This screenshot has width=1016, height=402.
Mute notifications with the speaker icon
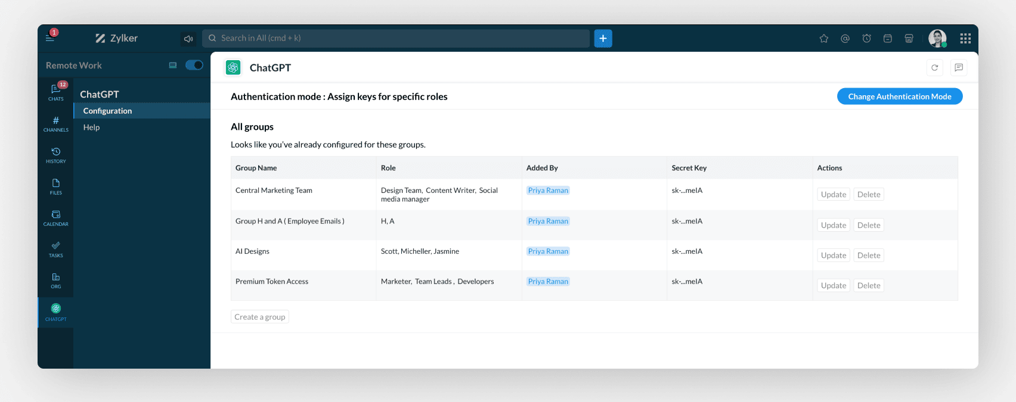point(188,39)
